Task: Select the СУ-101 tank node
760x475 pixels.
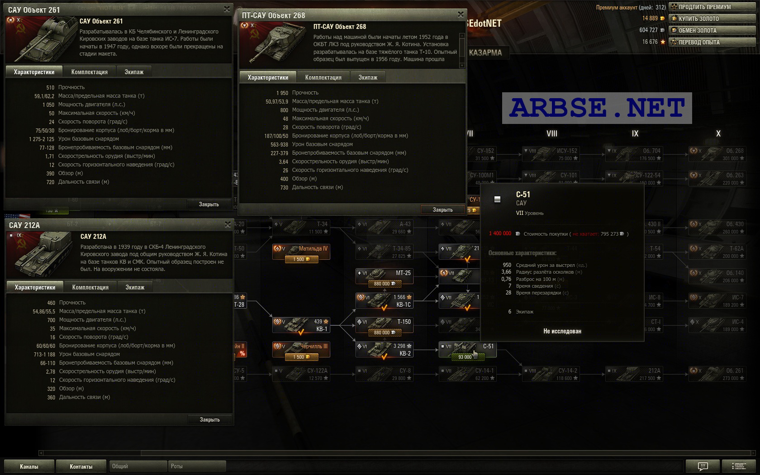Action: [x=551, y=178]
